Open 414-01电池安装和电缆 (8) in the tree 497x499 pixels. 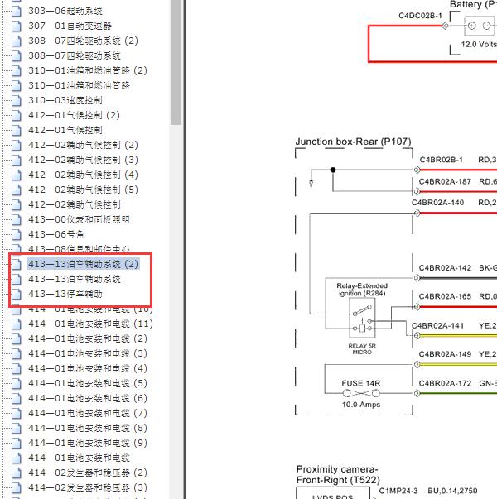pyautogui.click(x=88, y=428)
